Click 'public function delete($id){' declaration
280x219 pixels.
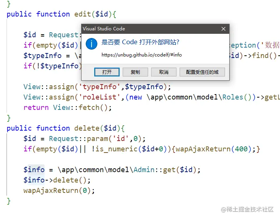tap(65, 128)
